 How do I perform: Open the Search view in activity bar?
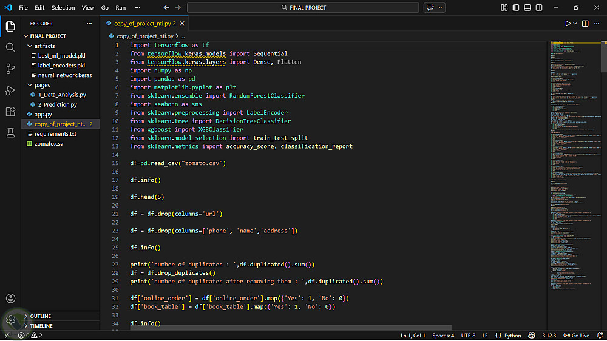point(10,47)
